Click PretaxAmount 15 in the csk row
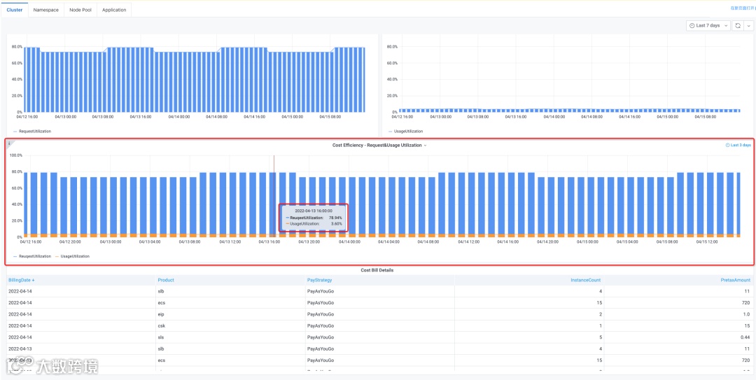 pyautogui.click(x=748, y=326)
